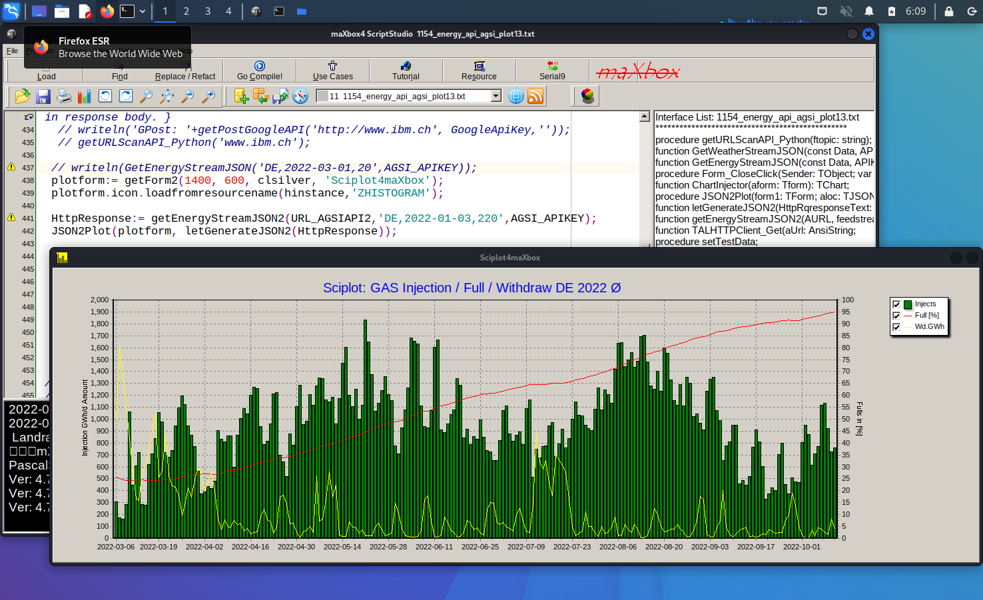Open the Resource toolbar button
983x600 pixels.
click(x=479, y=71)
